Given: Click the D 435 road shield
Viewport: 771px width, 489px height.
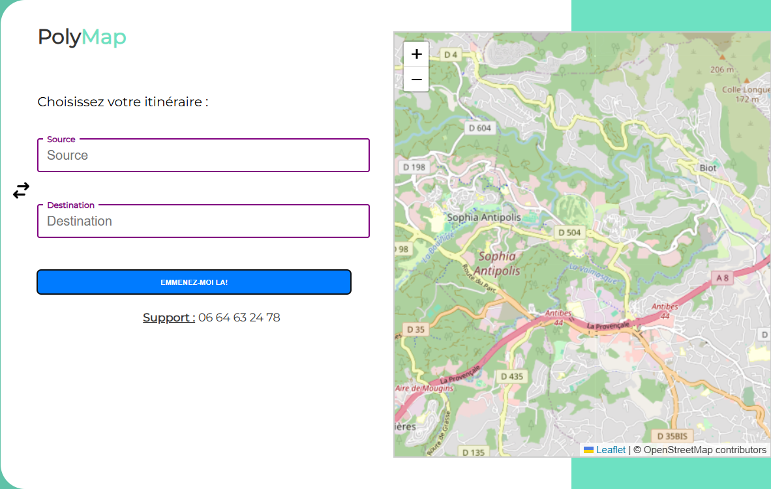Looking at the screenshot, I should click(x=511, y=376).
